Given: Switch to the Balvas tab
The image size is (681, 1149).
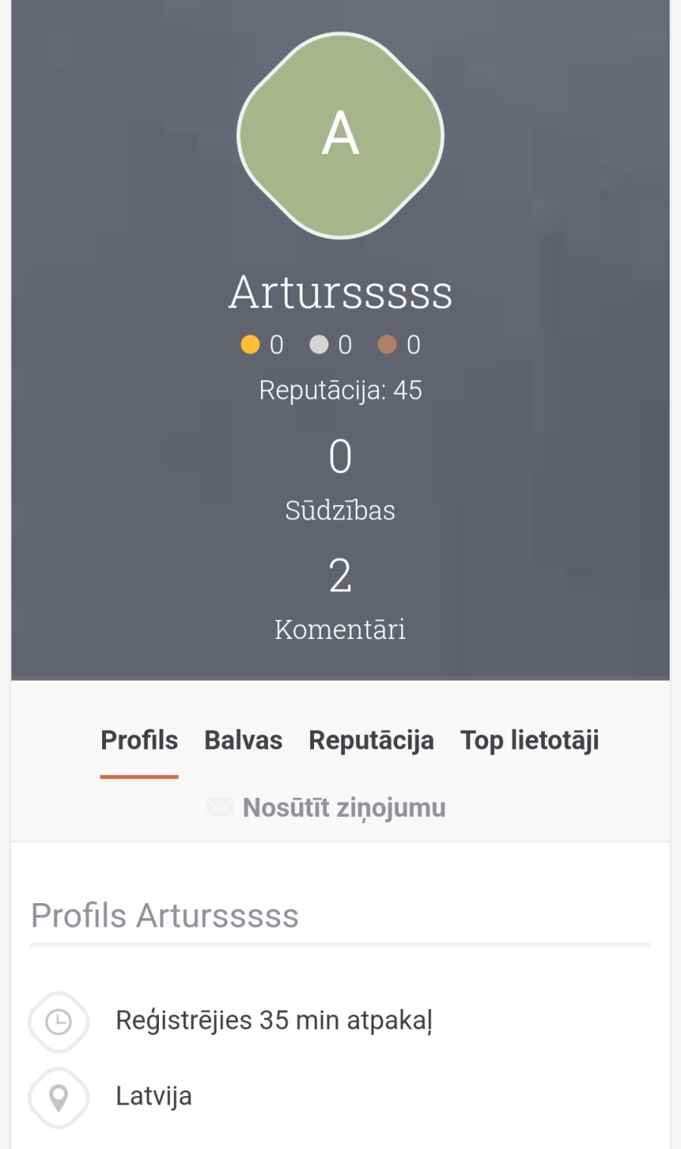Looking at the screenshot, I should [244, 740].
